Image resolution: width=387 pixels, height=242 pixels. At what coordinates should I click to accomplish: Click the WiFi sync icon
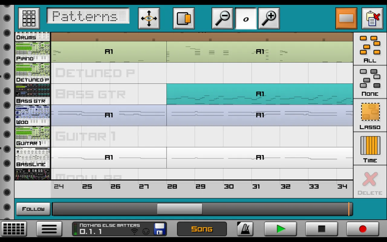point(135,232)
